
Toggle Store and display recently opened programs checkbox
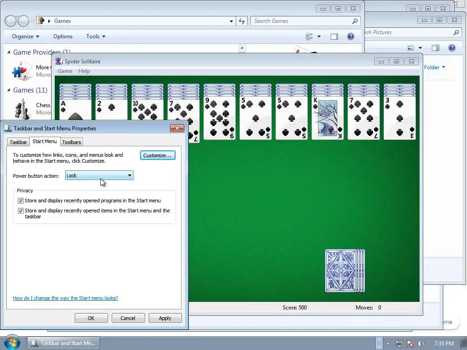[21, 201]
